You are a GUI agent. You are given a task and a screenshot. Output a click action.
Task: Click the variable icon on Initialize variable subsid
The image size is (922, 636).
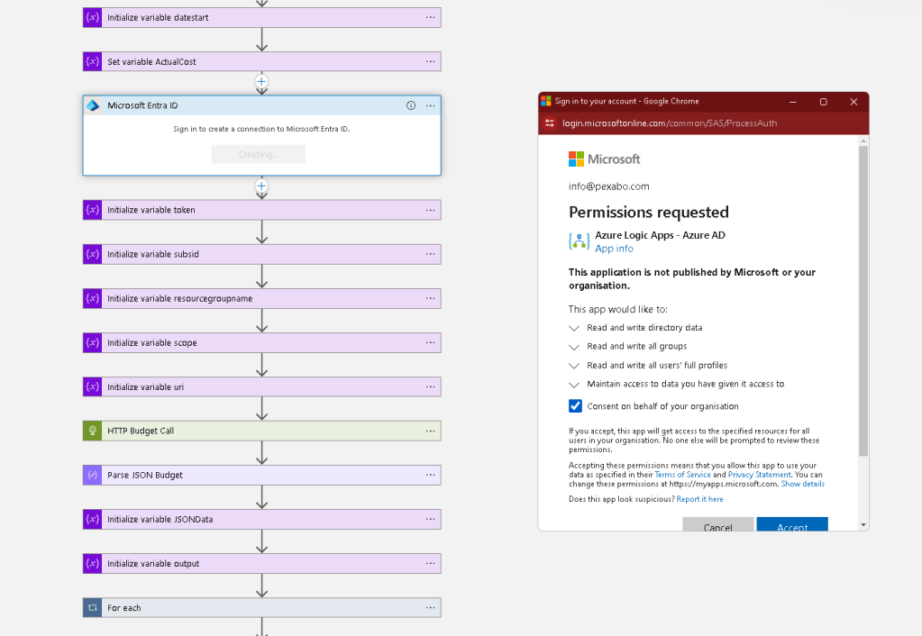pos(92,255)
